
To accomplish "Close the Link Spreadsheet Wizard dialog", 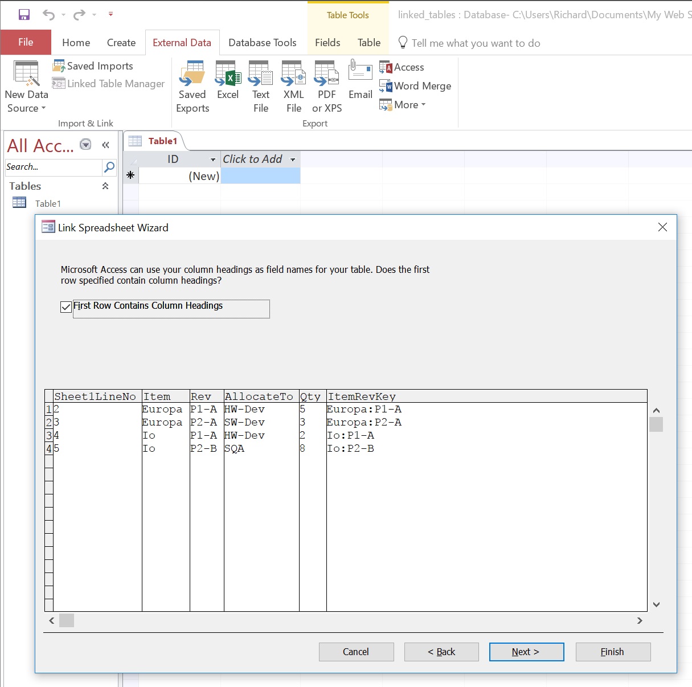I will 662,227.
